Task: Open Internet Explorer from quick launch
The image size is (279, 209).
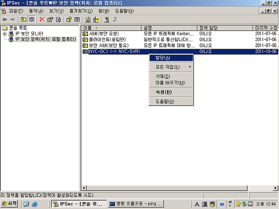Action: point(34,204)
